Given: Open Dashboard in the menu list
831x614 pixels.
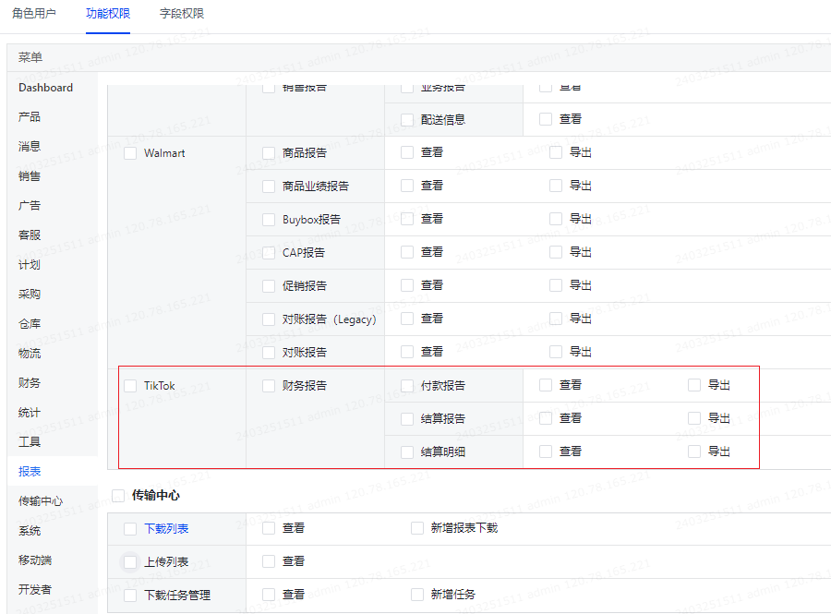Looking at the screenshot, I should tap(45, 88).
